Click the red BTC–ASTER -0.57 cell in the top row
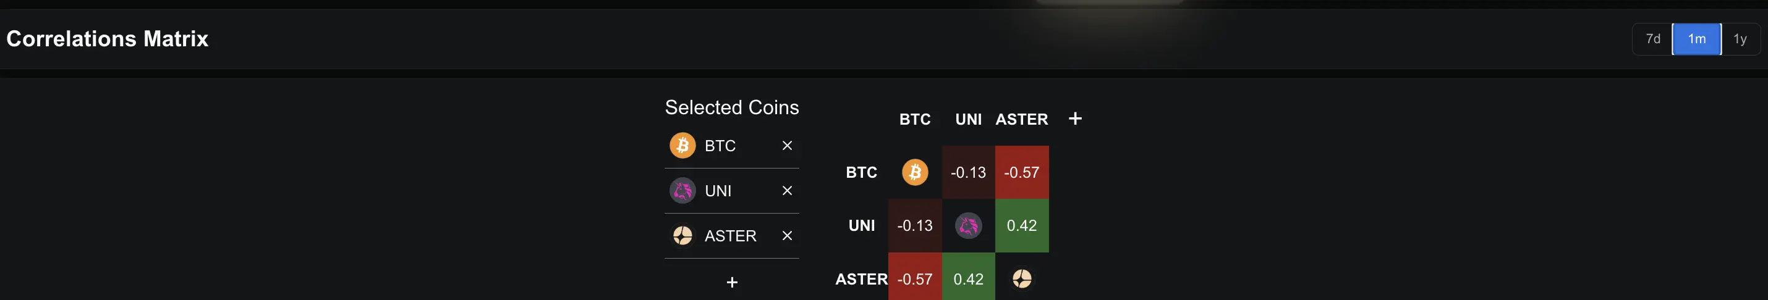The height and width of the screenshot is (300, 1768). click(x=1022, y=173)
